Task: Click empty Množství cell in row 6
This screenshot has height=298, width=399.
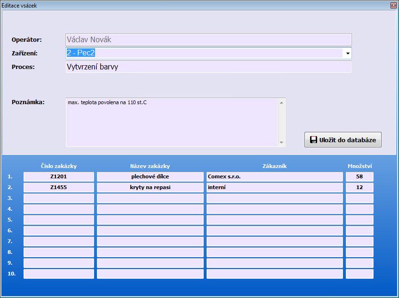Action: (x=359, y=231)
